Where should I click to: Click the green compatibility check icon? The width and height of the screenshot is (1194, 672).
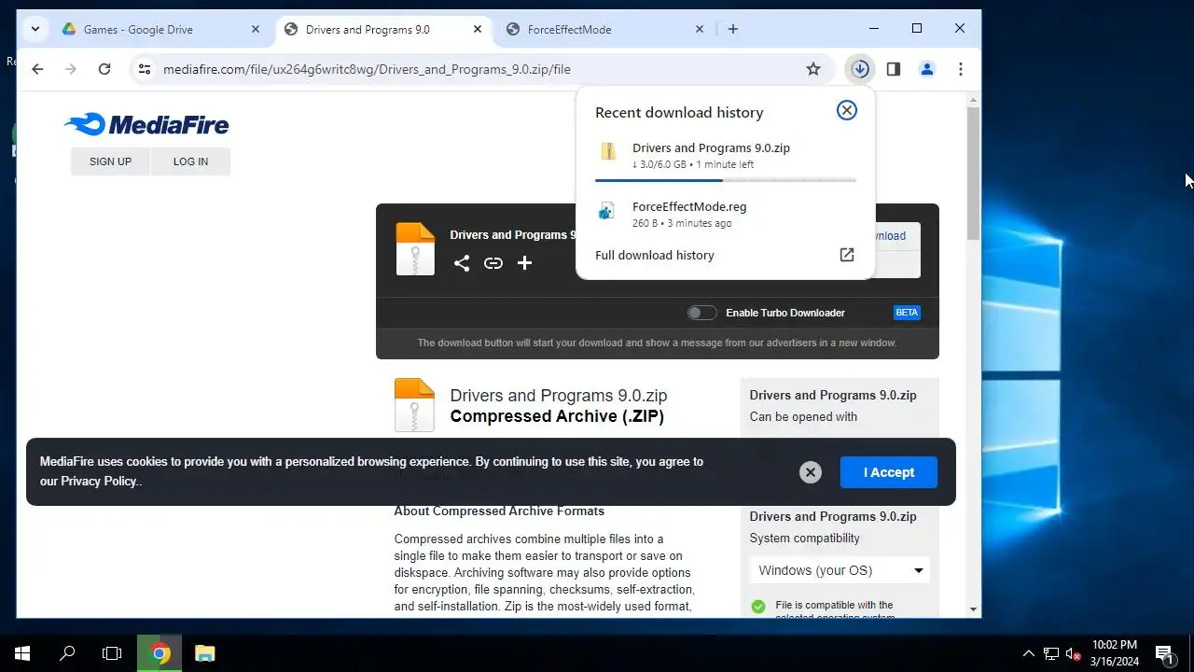(x=758, y=607)
